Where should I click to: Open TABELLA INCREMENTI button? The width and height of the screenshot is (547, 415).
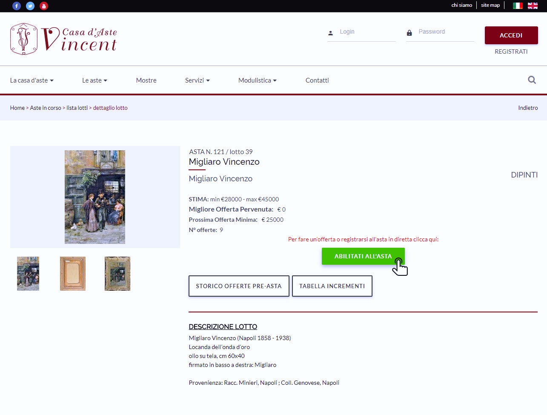click(x=332, y=286)
